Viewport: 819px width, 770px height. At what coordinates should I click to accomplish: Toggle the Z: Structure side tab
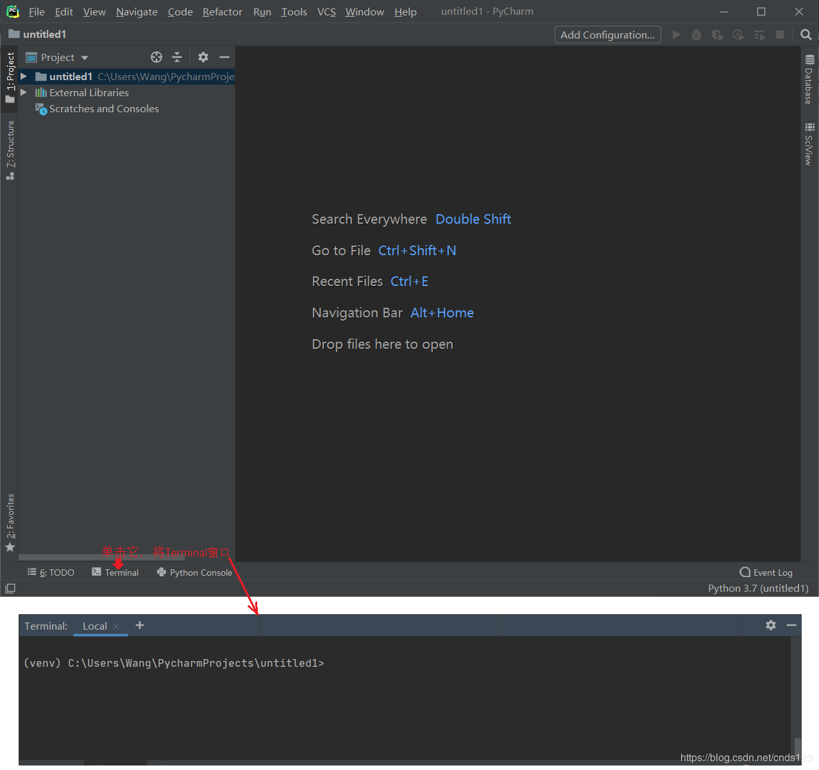[10, 150]
